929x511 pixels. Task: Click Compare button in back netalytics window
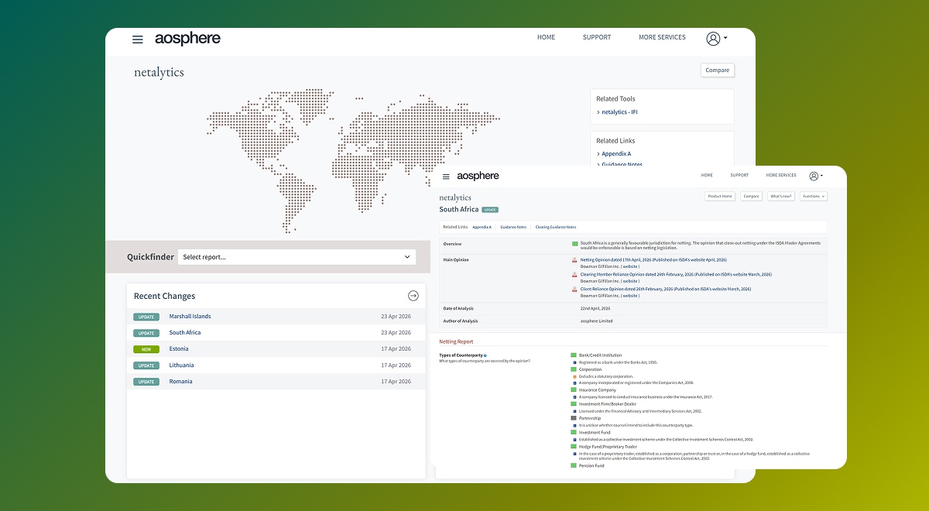click(x=718, y=70)
